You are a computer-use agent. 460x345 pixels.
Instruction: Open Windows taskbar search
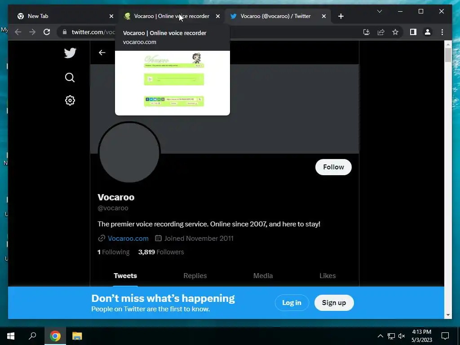coord(32,336)
